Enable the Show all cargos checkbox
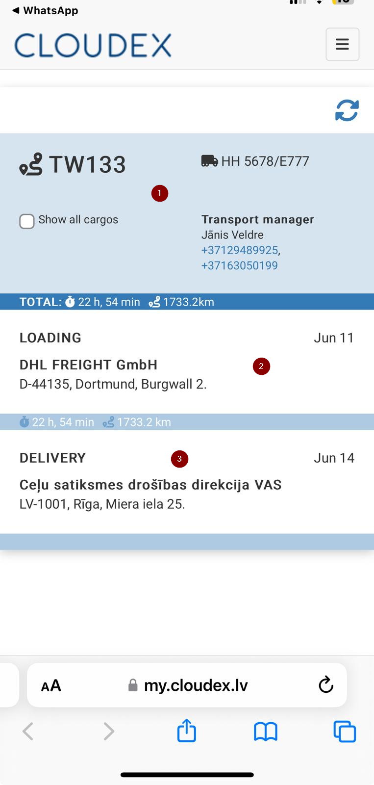This screenshot has width=374, height=785. click(27, 221)
